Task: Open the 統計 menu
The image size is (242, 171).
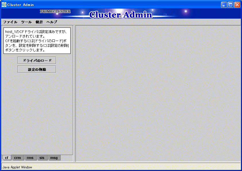Action: coord(39,22)
